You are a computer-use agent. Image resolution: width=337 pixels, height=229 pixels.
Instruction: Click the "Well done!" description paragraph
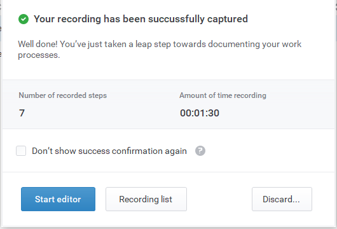tap(160, 50)
